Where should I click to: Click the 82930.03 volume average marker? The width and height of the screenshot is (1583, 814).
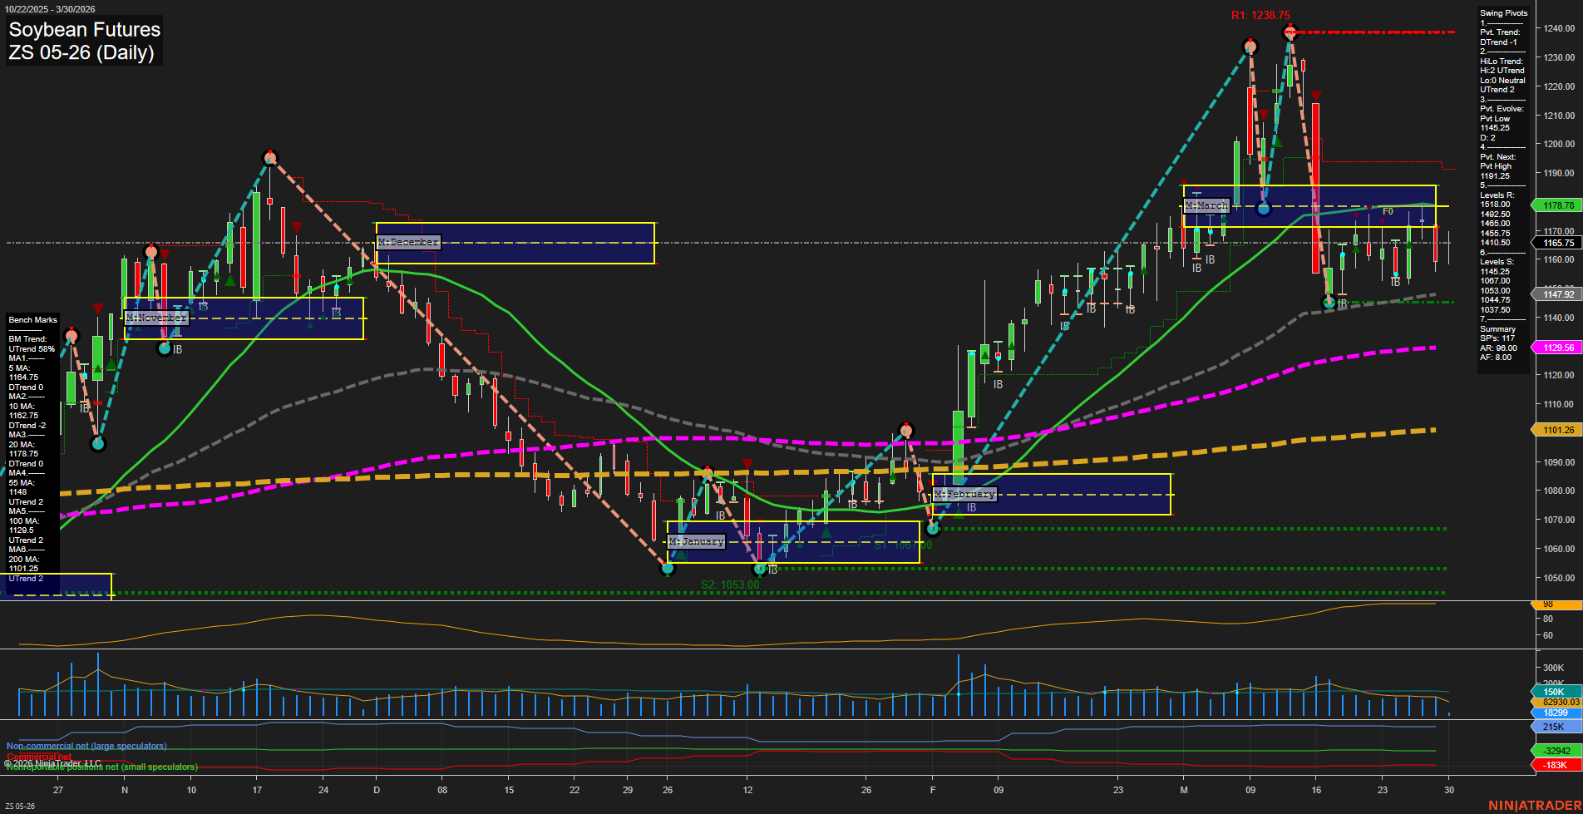(1556, 703)
